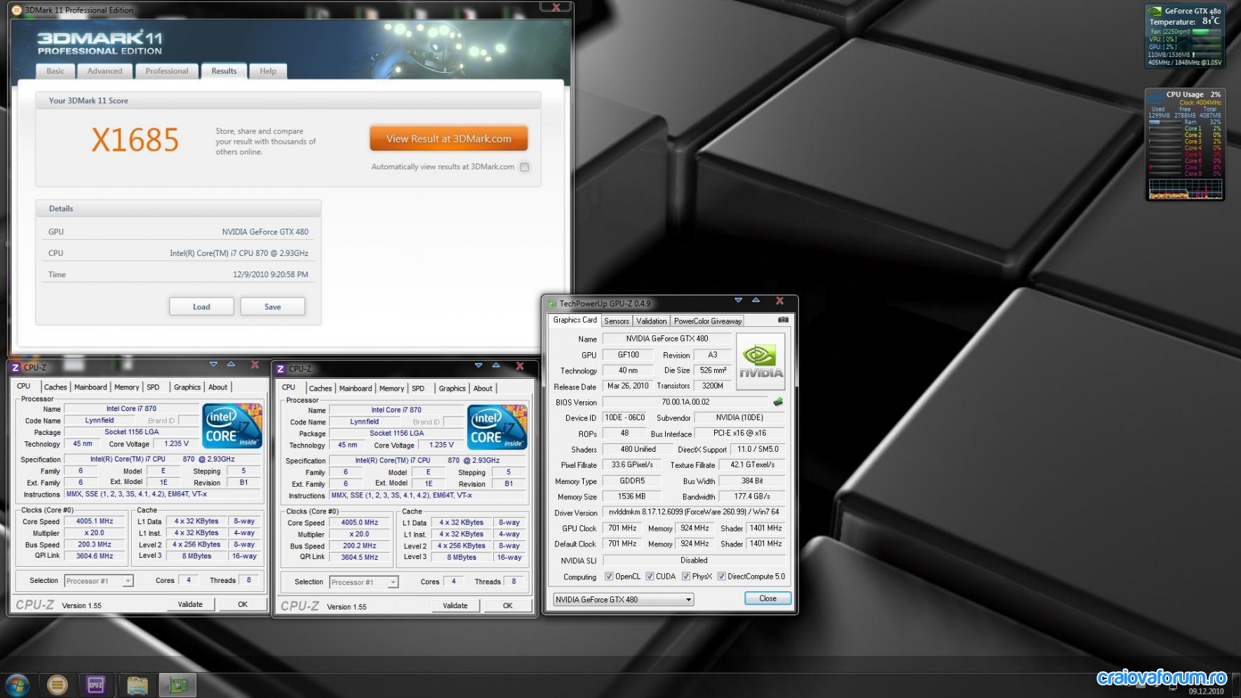Close the second CPU-Z window
The width and height of the screenshot is (1241, 698).
(x=520, y=366)
